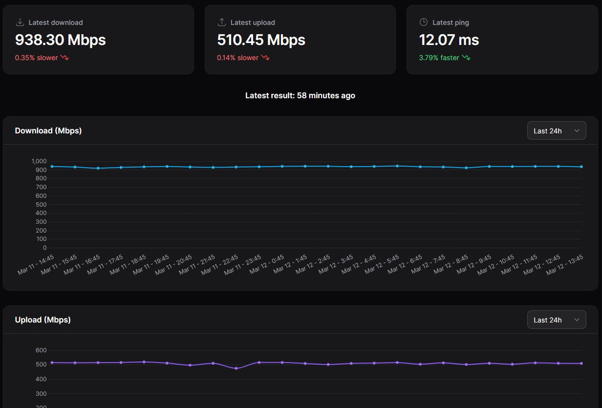The width and height of the screenshot is (602, 408).
Task: Click the clock icon beside Latest ping
Action: 424,22
